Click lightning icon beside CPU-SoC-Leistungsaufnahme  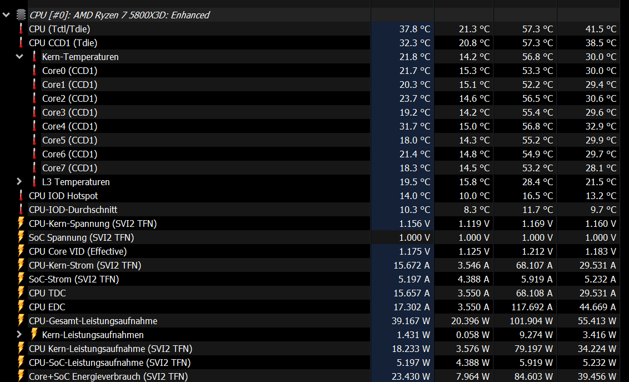click(21, 363)
